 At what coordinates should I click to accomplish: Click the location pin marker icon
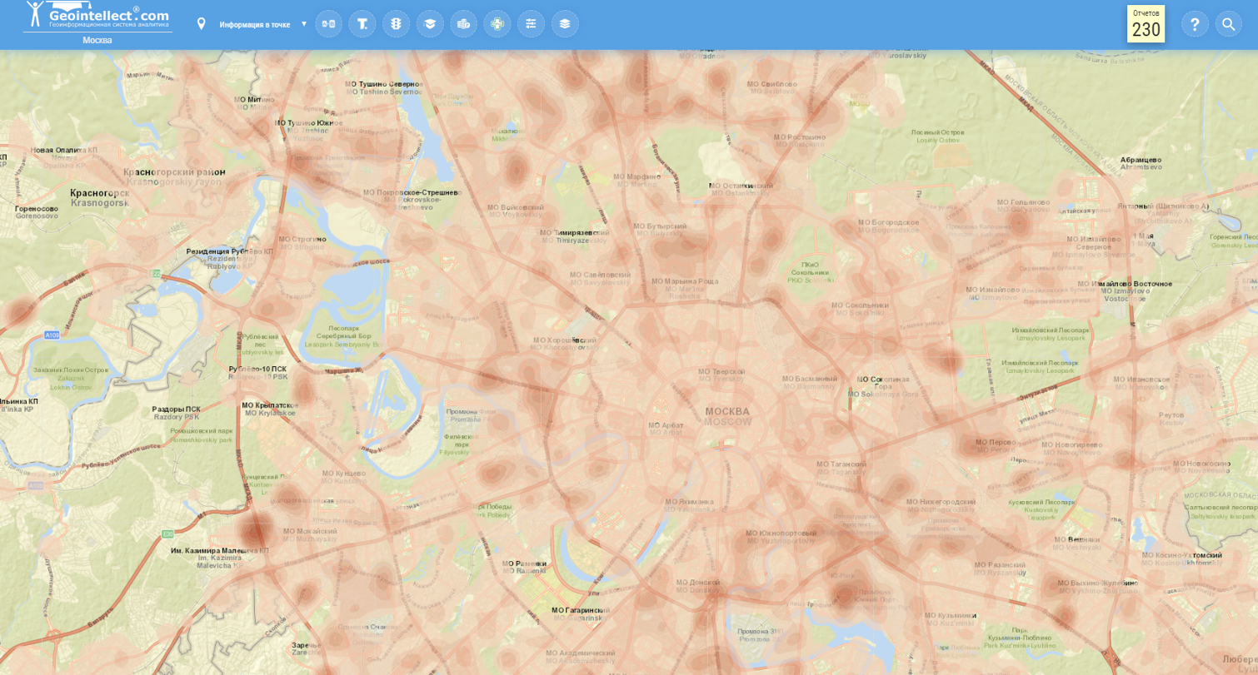point(201,23)
